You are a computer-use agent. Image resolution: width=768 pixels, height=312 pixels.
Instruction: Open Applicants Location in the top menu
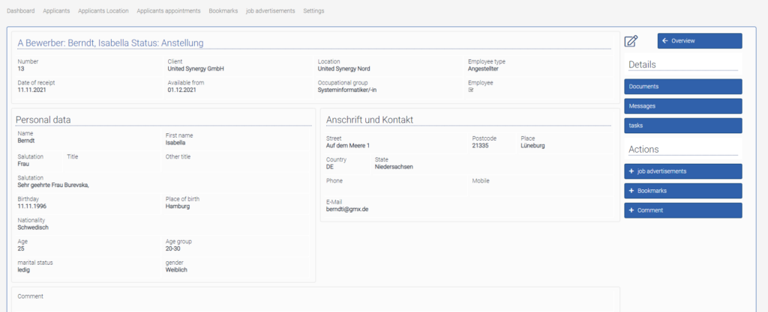[x=103, y=11]
